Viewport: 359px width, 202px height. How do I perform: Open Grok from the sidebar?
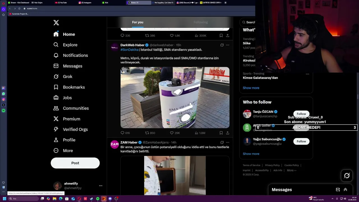tap(63, 77)
